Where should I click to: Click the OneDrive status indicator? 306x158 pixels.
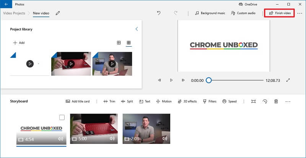[x=248, y=4]
